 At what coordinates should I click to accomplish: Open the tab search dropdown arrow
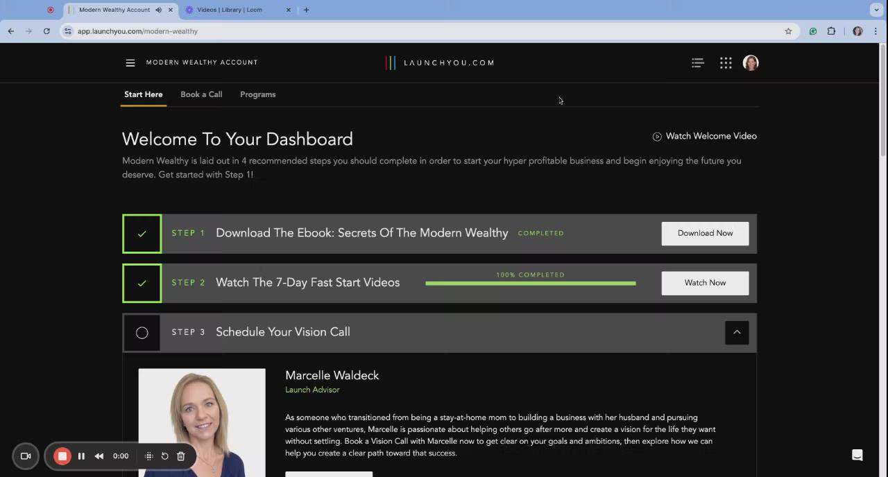click(876, 10)
